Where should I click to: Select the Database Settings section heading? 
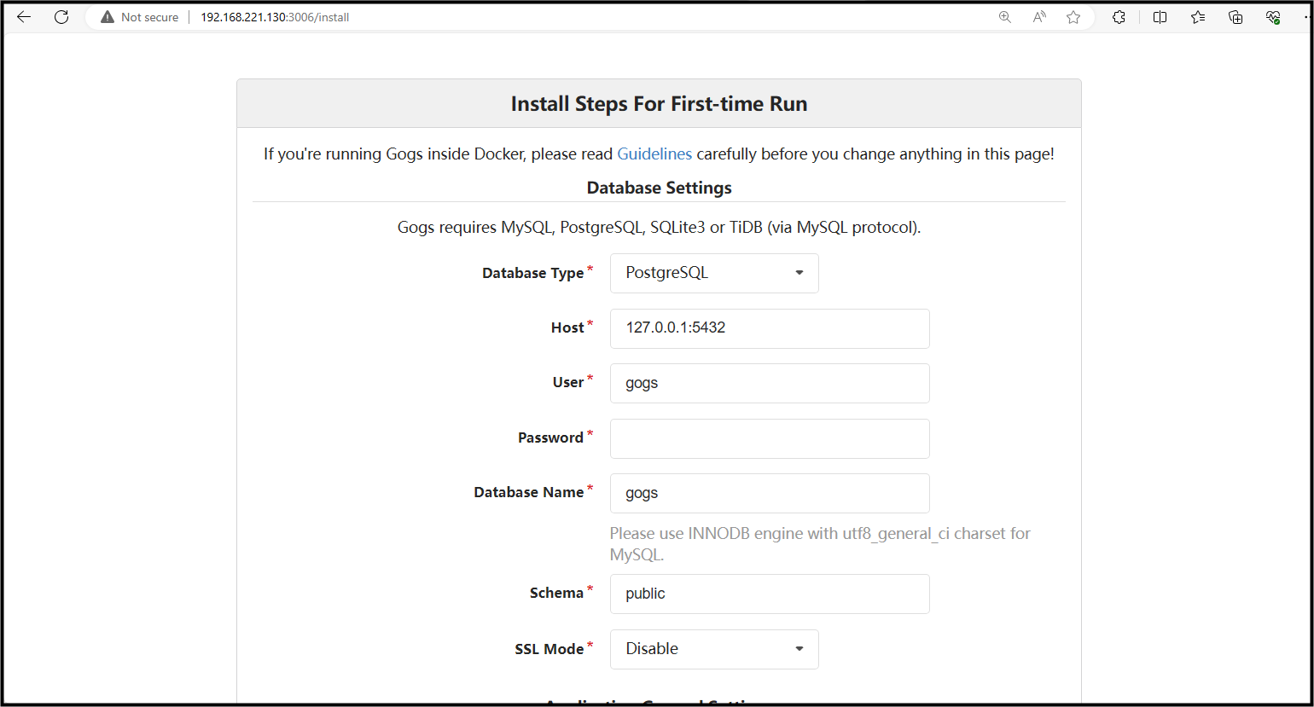tap(659, 188)
